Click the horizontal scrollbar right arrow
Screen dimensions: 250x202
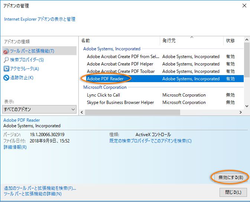[x=241, y=112]
